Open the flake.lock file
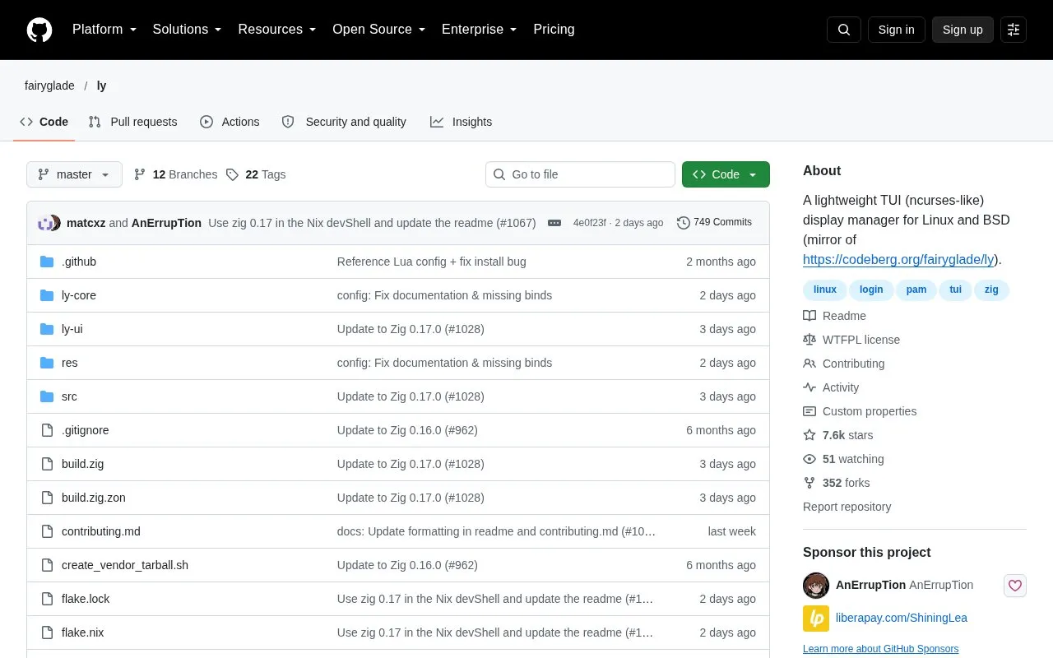Image resolution: width=1053 pixels, height=658 pixels. tap(86, 599)
